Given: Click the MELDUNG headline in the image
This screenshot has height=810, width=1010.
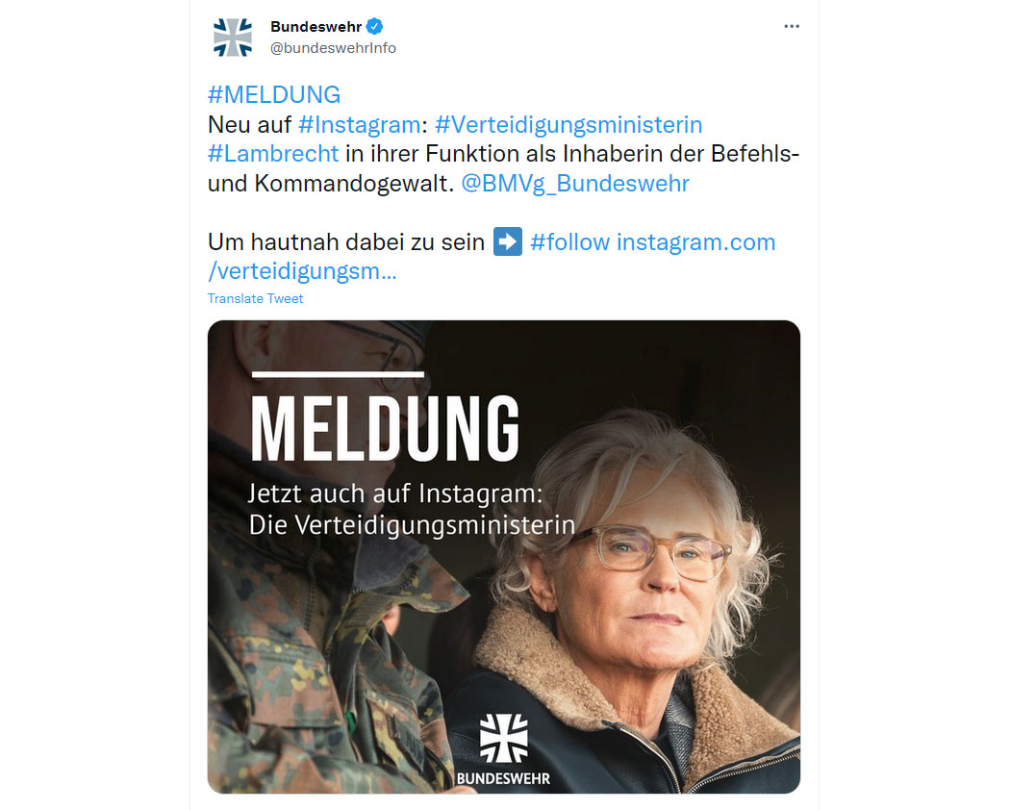Looking at the screenshot, I should [x=385, y=428].
